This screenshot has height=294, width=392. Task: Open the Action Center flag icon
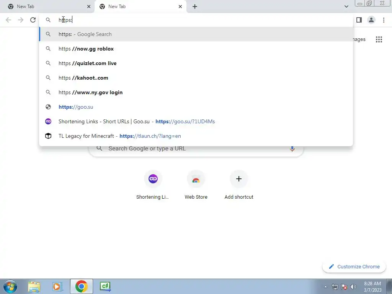344,287
